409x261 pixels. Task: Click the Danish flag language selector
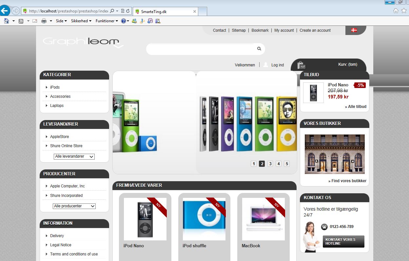(354, 30)
